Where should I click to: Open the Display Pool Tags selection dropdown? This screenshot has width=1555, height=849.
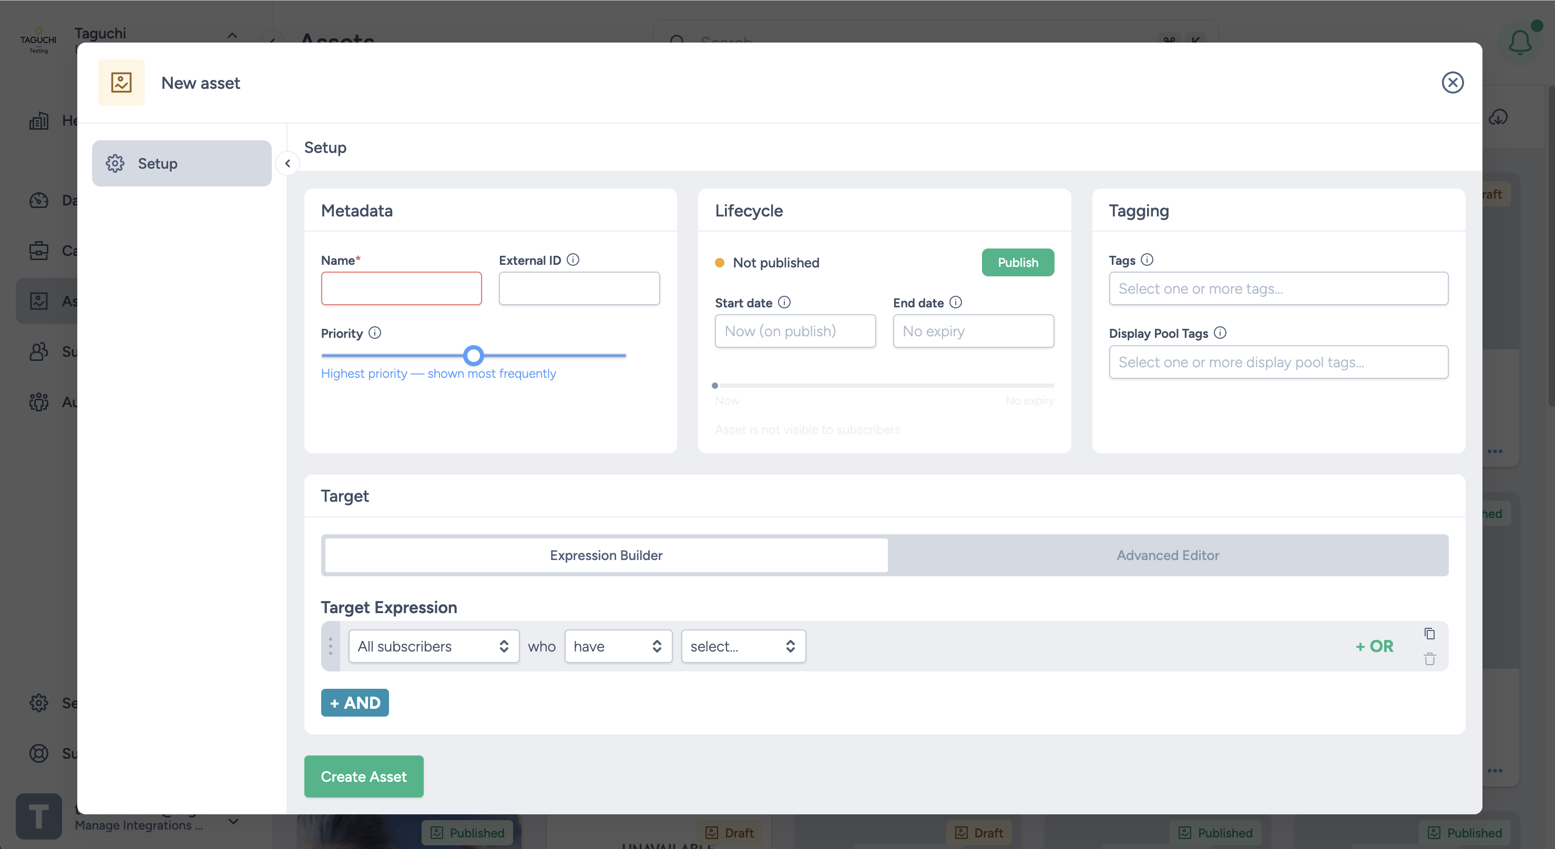pos(1278,362)
